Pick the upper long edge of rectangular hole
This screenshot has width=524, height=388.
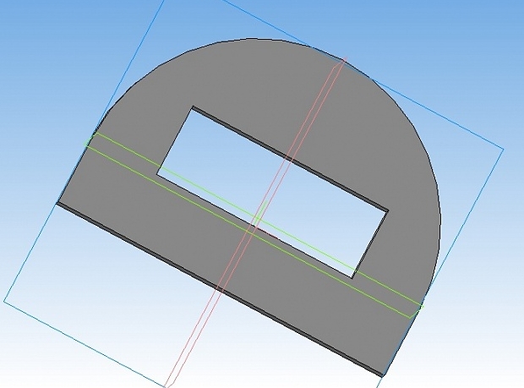290,159
